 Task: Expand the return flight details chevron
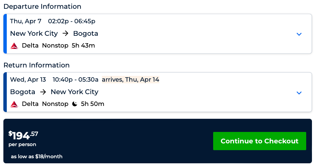point(299,93)
